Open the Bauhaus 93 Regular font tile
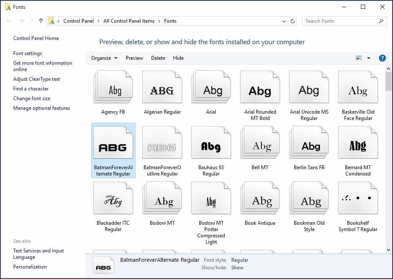393x279 pixels. pos(211,142)
